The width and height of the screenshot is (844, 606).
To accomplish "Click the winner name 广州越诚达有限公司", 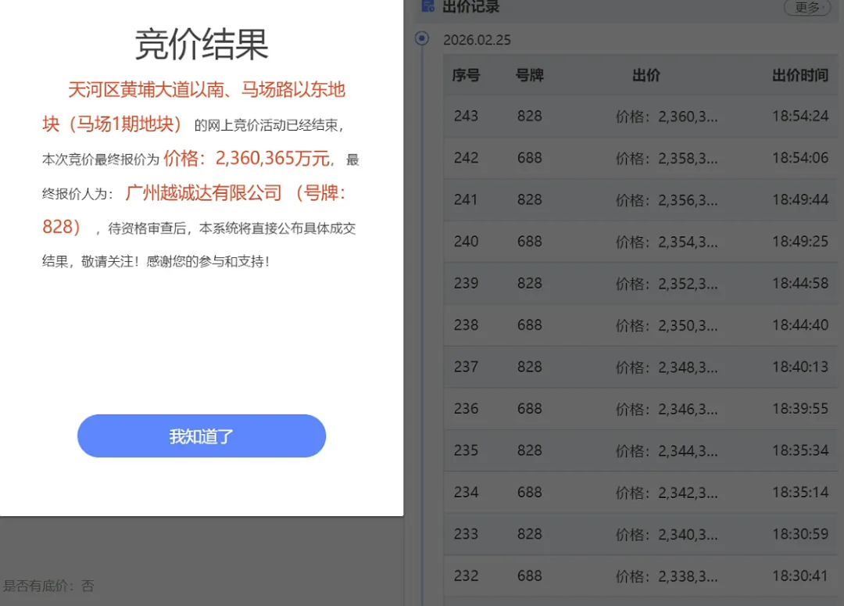I will (203, 192).
